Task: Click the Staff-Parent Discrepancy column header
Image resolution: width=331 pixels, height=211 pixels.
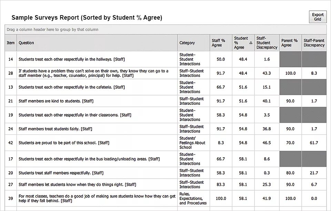Action: coord(314,43)
